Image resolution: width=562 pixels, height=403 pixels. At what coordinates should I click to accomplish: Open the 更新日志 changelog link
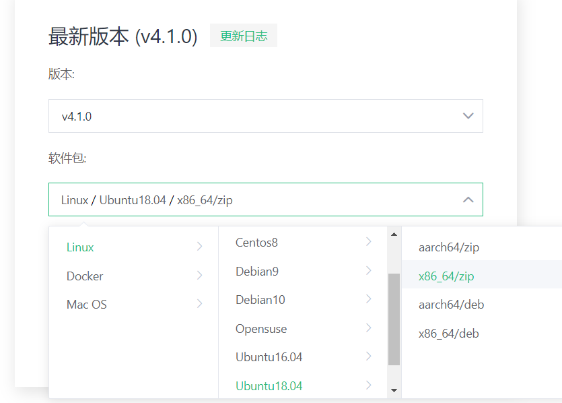(244, 36)
